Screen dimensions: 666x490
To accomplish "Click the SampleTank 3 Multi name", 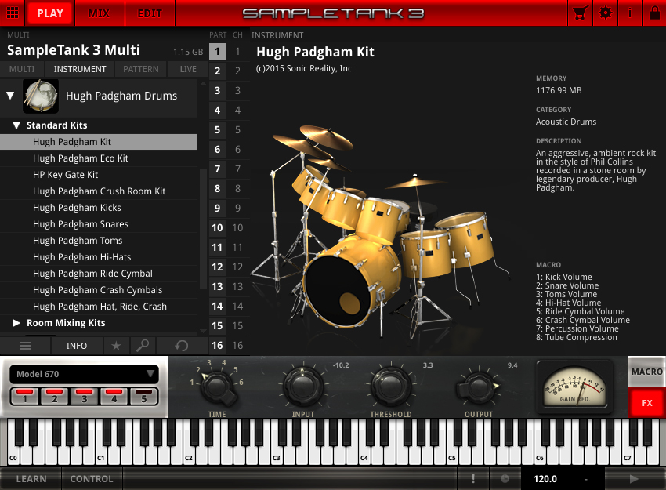I will pos(74,50).
